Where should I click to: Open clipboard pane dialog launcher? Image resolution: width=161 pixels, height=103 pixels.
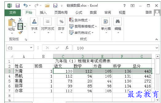click(x=26, y=40)
